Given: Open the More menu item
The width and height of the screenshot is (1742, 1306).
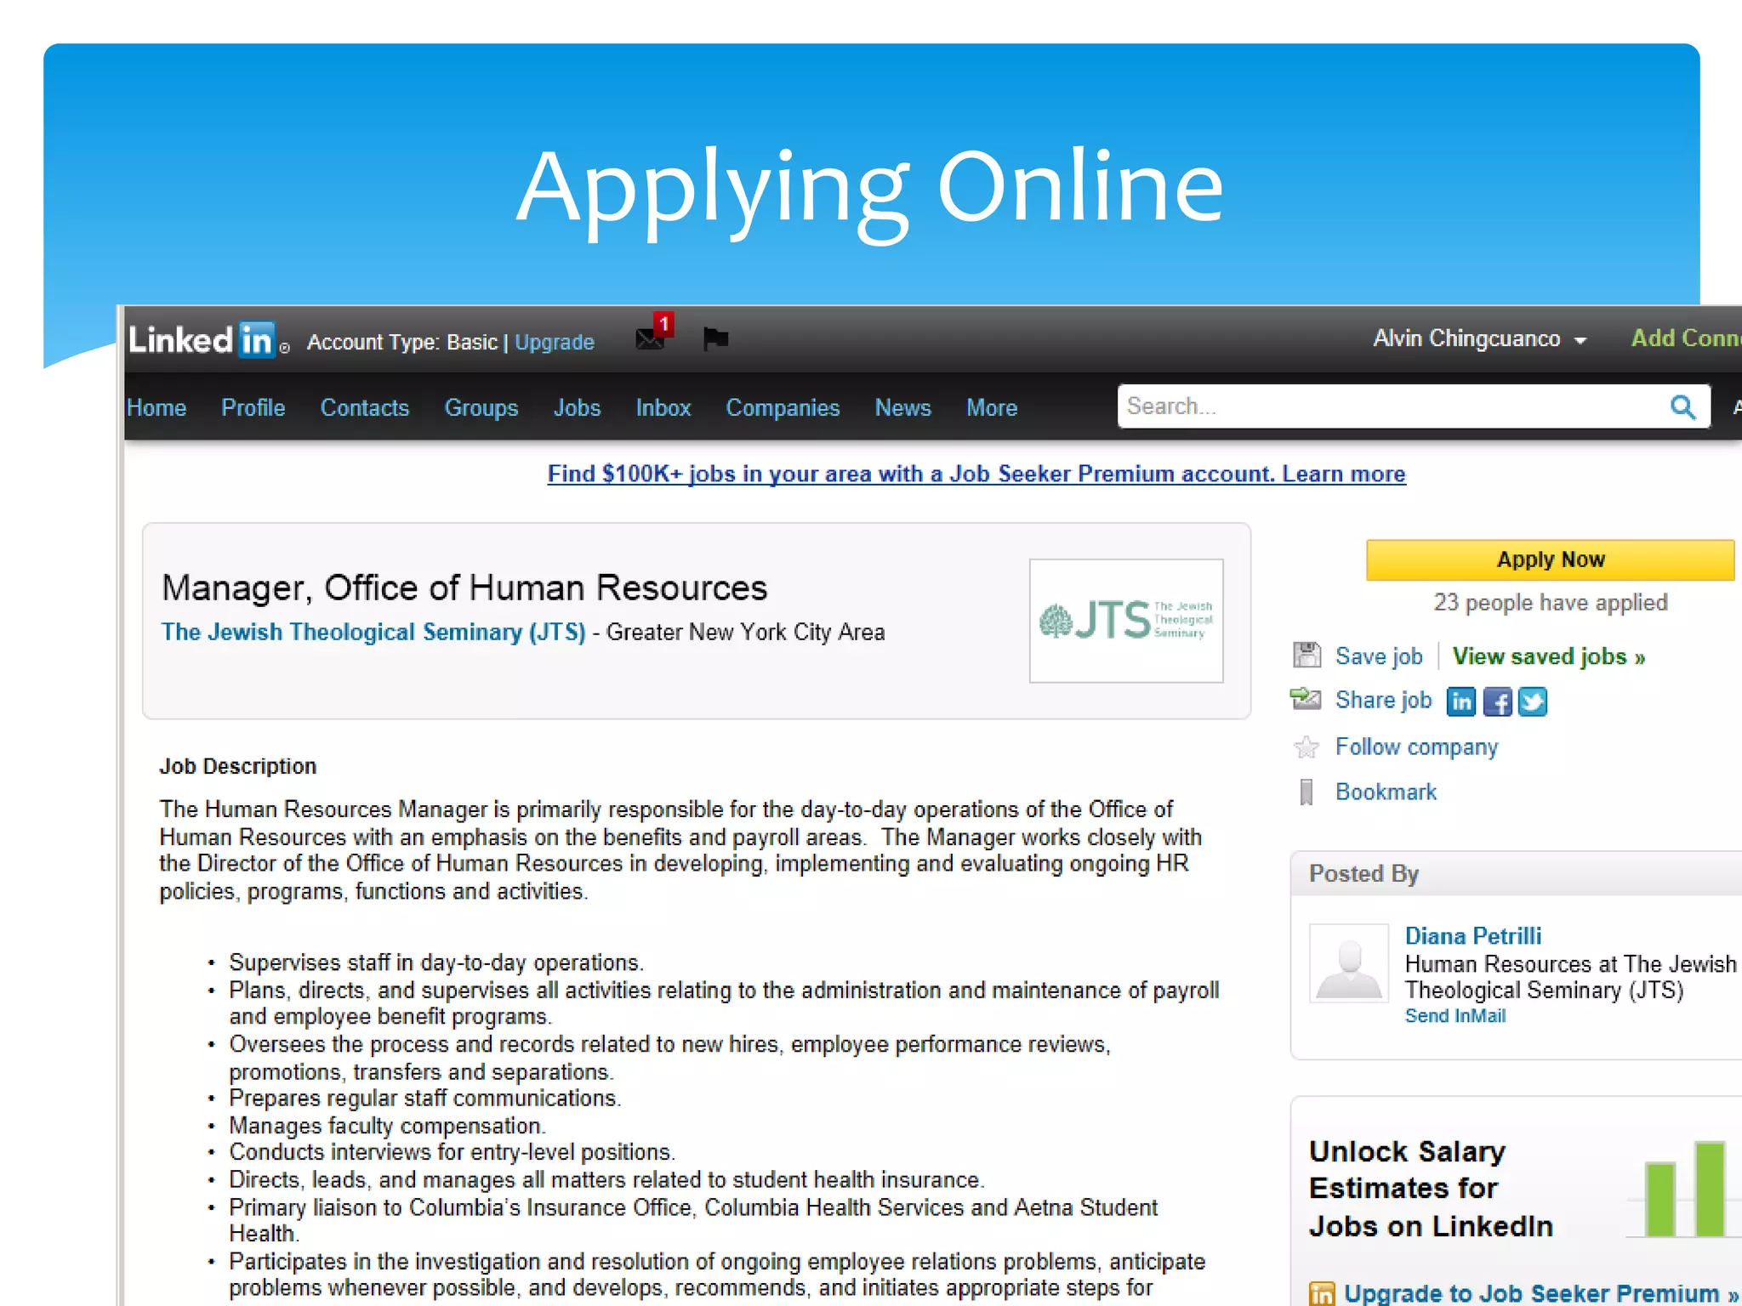Looking at the screenshot, I should point(992,408).
